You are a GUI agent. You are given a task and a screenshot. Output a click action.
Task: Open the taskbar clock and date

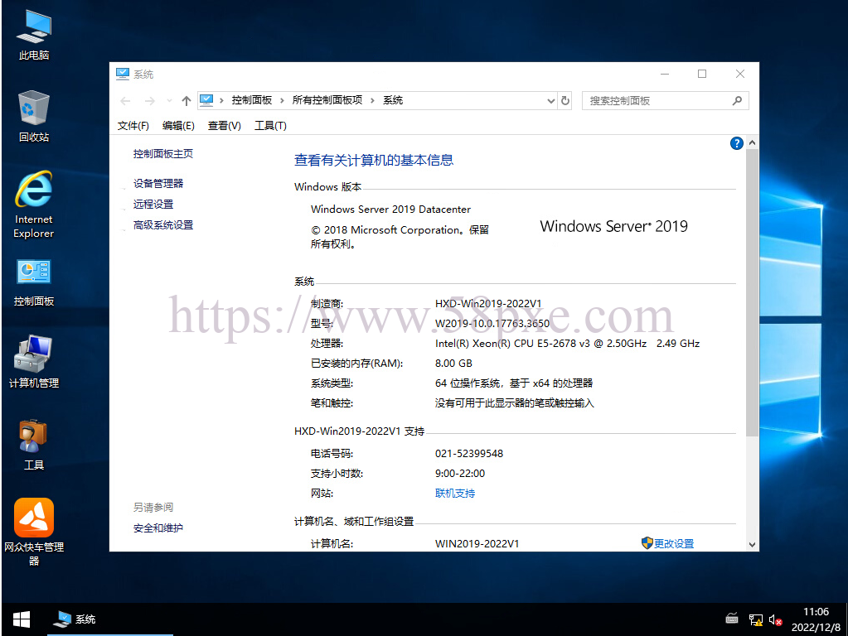[816, 619]
